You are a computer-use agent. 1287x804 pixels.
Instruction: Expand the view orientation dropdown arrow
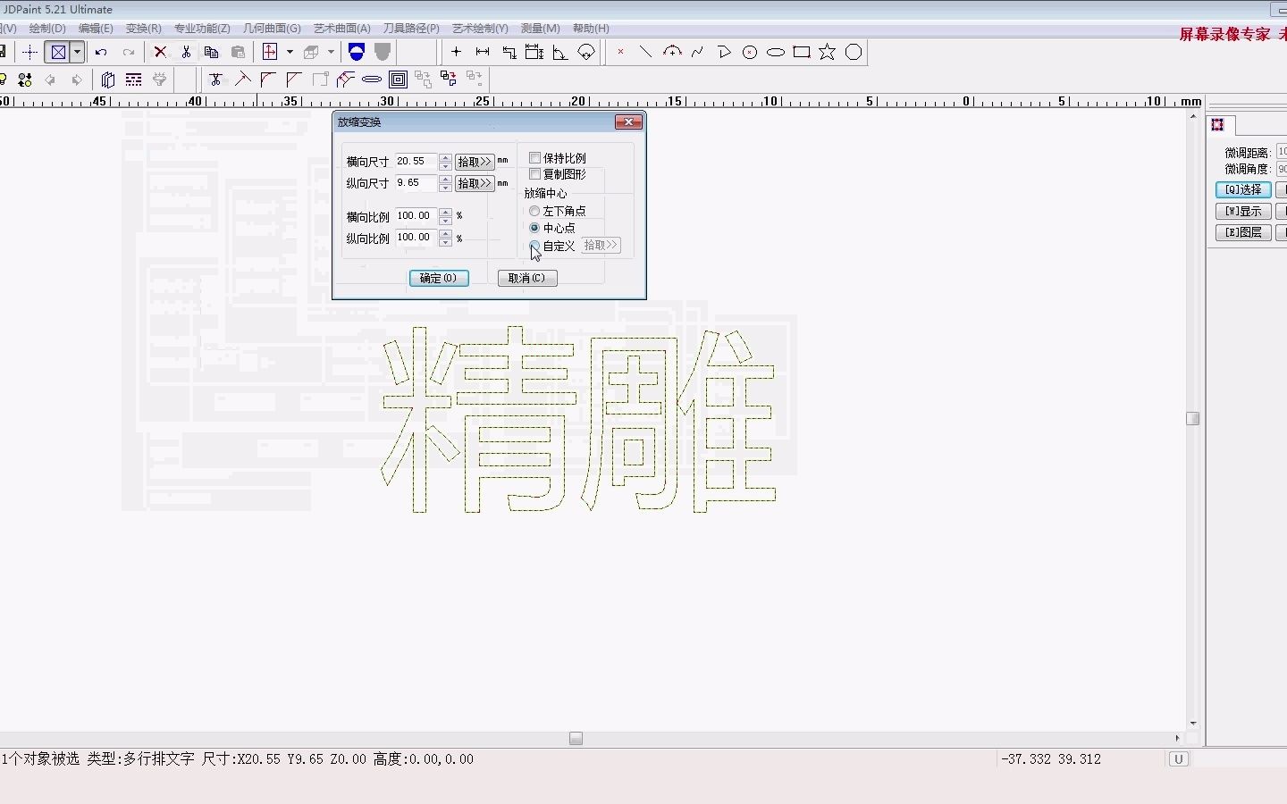coord(290,52)
